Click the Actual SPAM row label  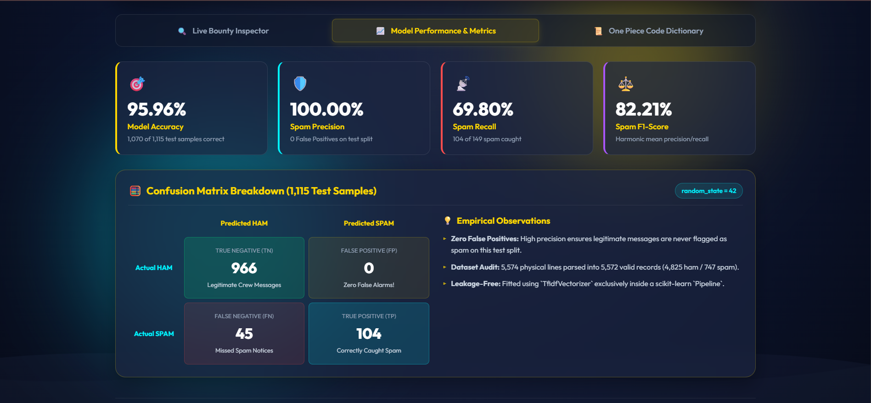(154, 334)
